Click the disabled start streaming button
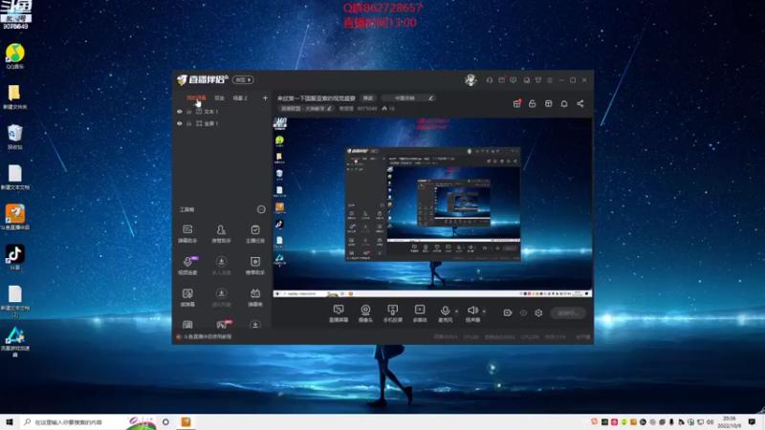The height and width of the screenshot is (430, 765). 568,313
